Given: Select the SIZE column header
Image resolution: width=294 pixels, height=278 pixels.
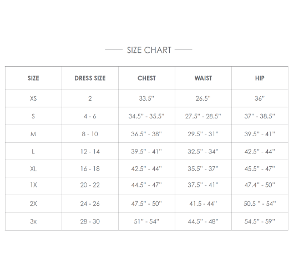Looking at the screenshot, I should point(33,78).
